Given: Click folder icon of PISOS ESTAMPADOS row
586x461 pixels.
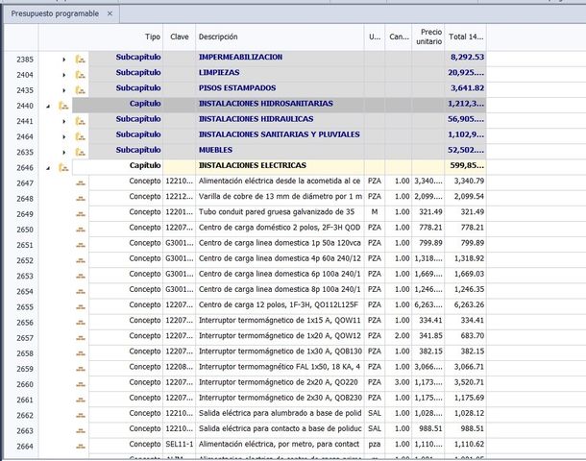Looking at the screenshot, I should pos(81,90).
